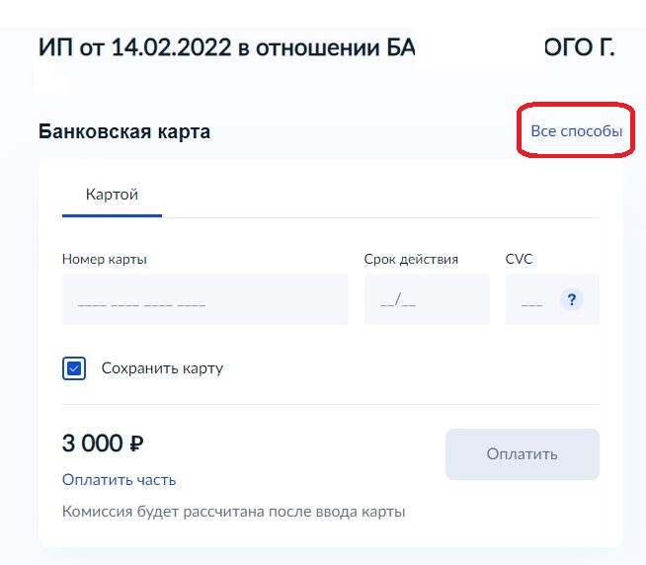Image resolution: width=646 pixels, height=565 pixels.
Task: Choose the Оплатить часть link
Action: point(120,480)
